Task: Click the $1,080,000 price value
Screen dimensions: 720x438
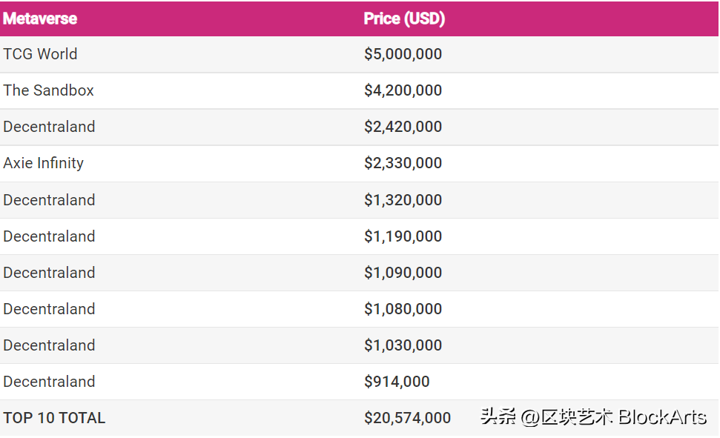Action: pos(403,309)
